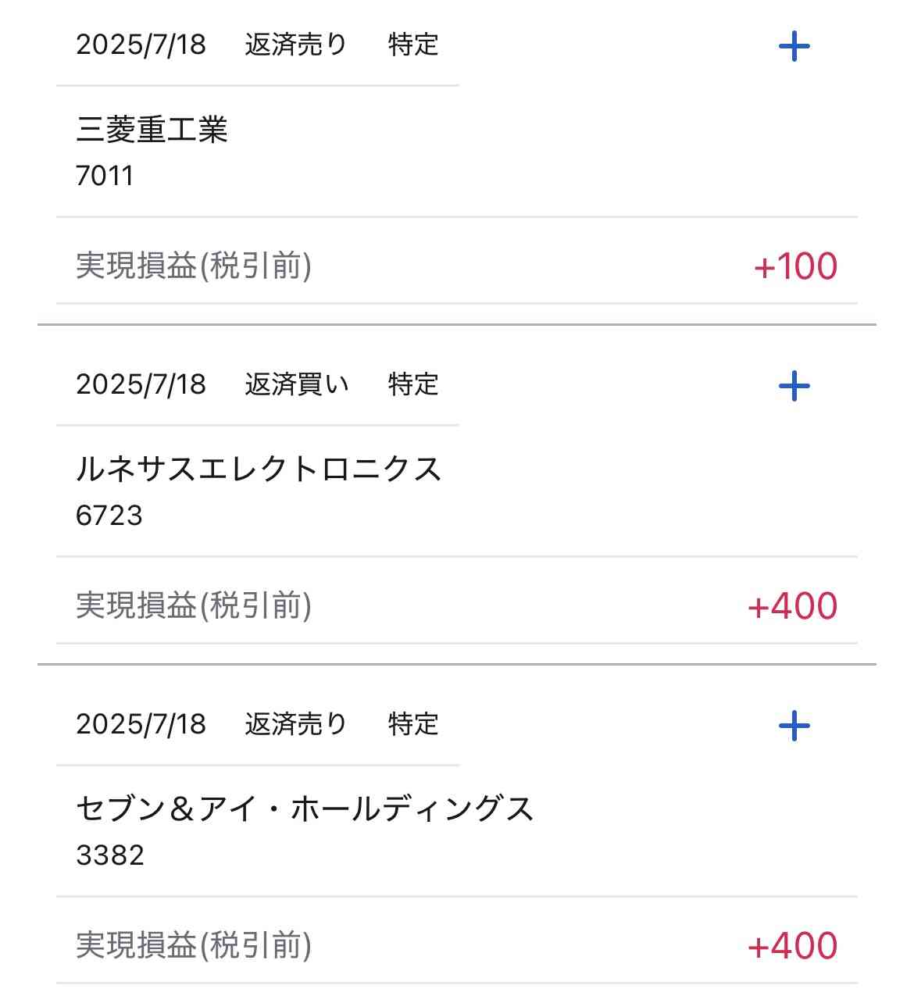This screenshot has width=914, height=996.
Task: Select stock code 7011
Action: pyautogui.click(x=105, y=176)
